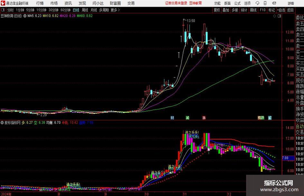Click the 财 event marker on chart

tap(172, 117)
